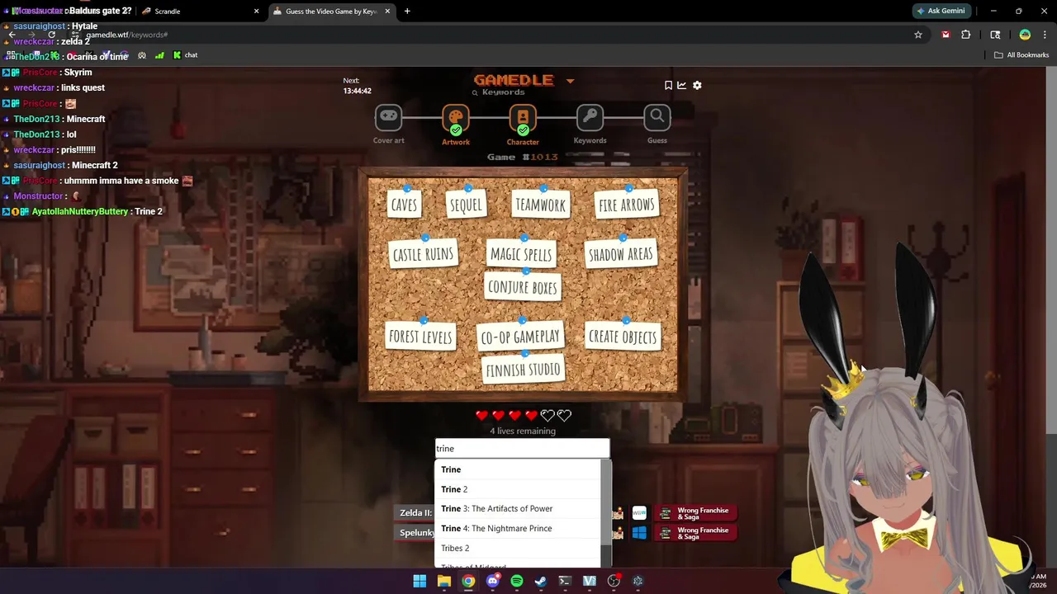Open File Explorer from taskbar
Screen dimensions: 1057x594
[x=443, y=581]
